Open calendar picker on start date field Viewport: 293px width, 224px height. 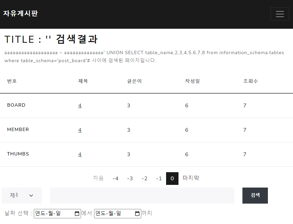coord(77,214)
